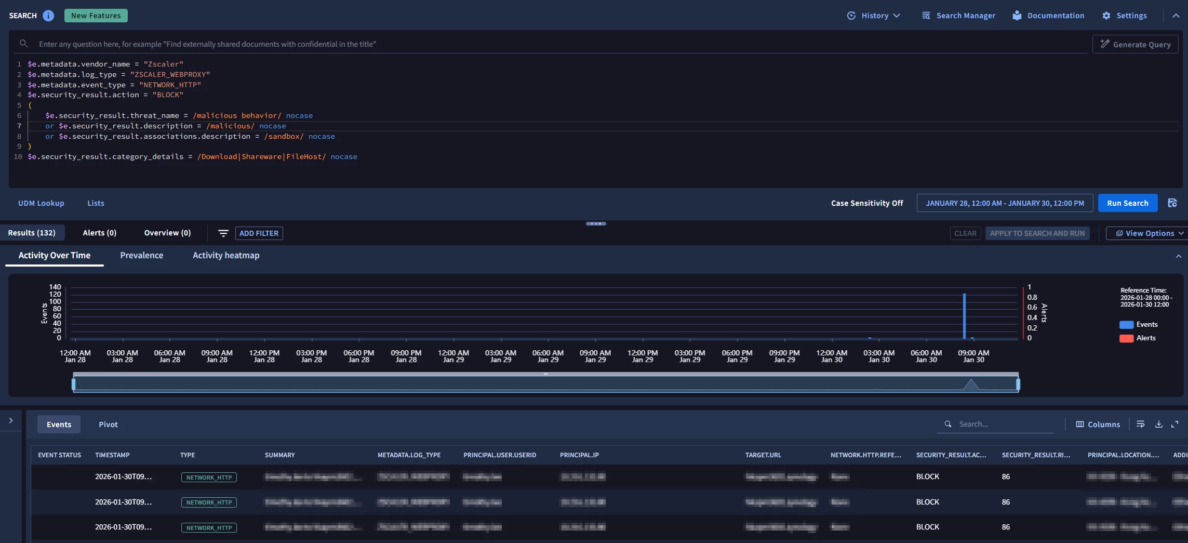The width and height of the screenshot is (1188, 543).
Task: Open the January 28 - January 30 date range picker
Action: point(1005,203)
